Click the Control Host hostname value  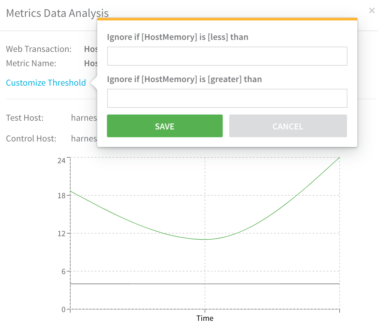click(84, 139)
